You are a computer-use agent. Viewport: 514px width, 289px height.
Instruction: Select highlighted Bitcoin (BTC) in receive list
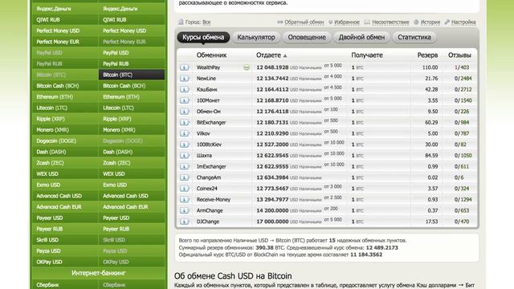pos(132,75)
